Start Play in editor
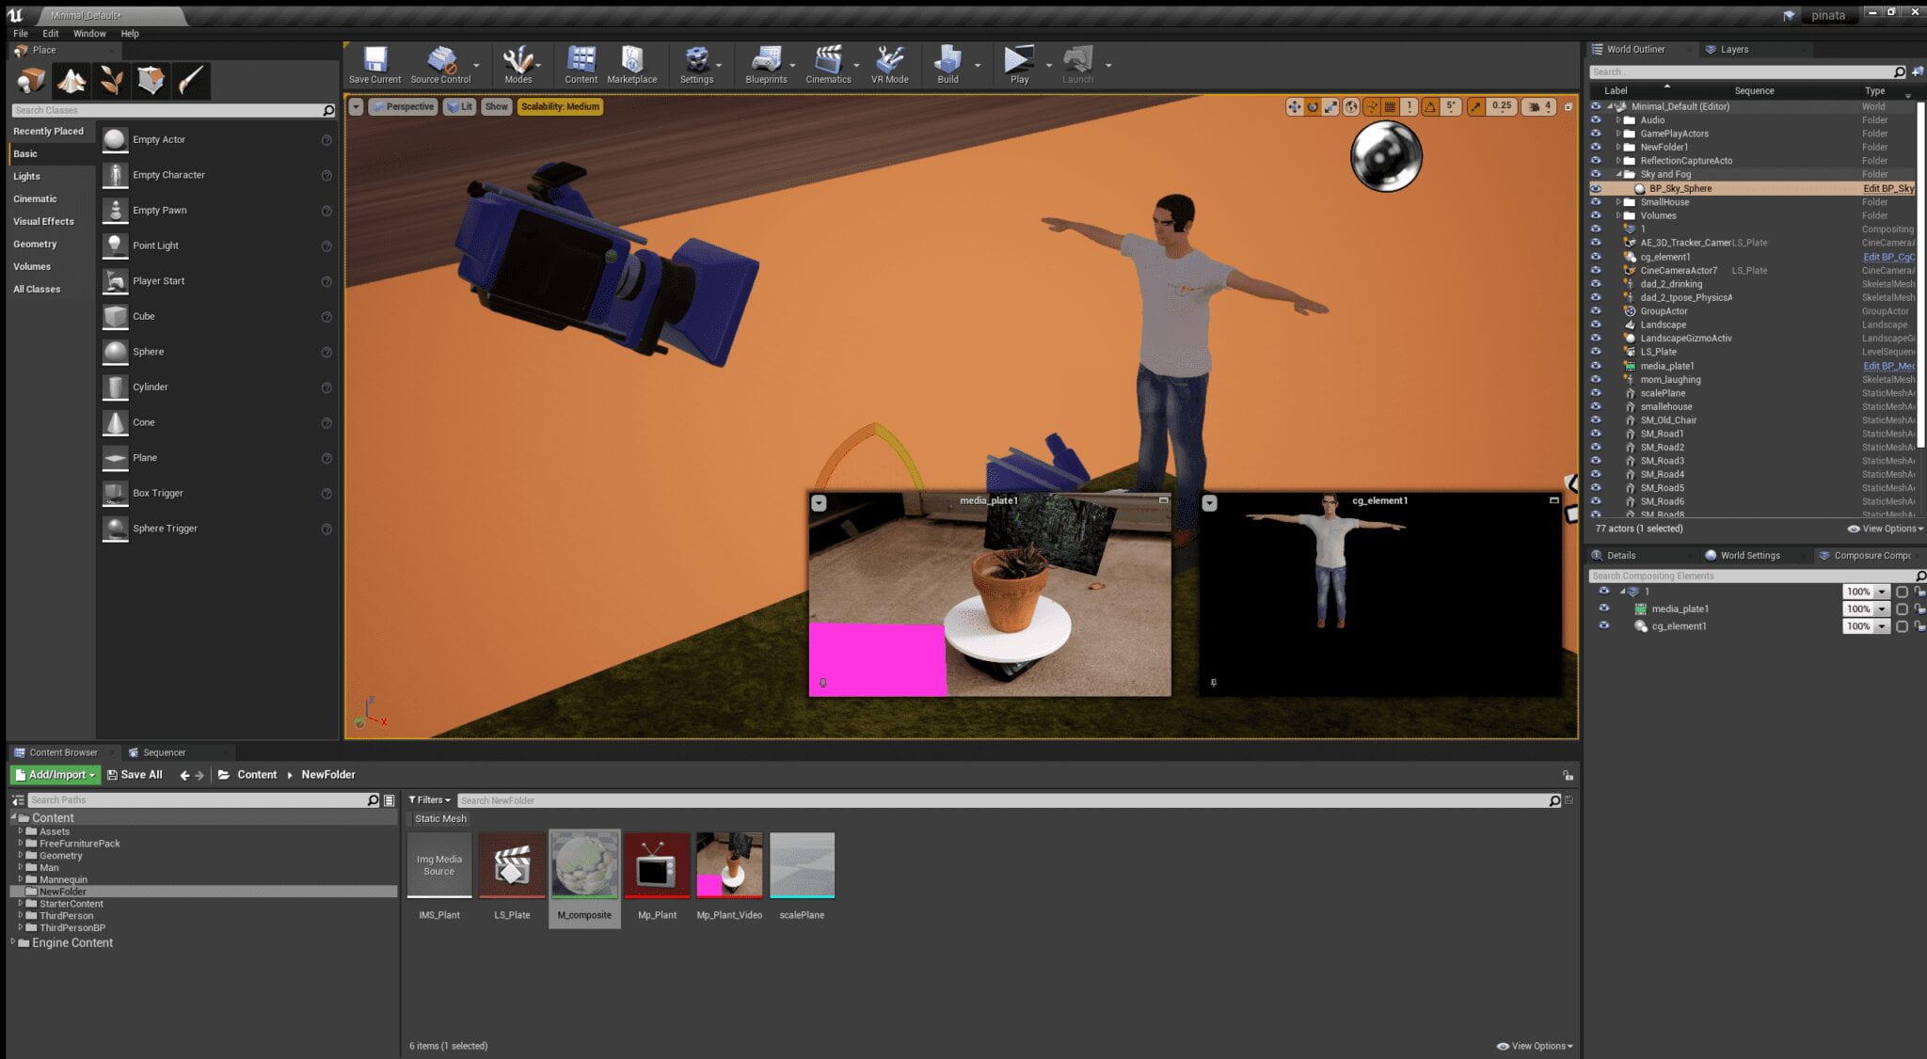 click(1019, 65)
